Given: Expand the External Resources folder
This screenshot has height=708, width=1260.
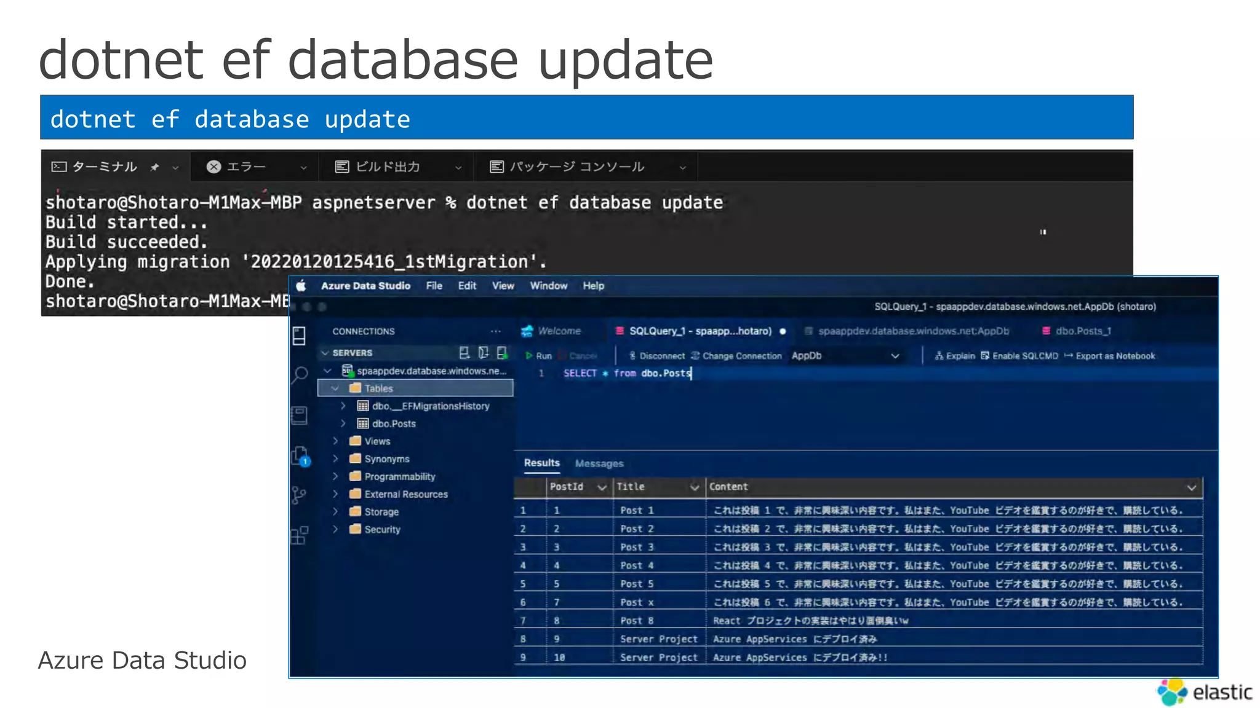Looking at the screenshot, I should pos(335,494).
